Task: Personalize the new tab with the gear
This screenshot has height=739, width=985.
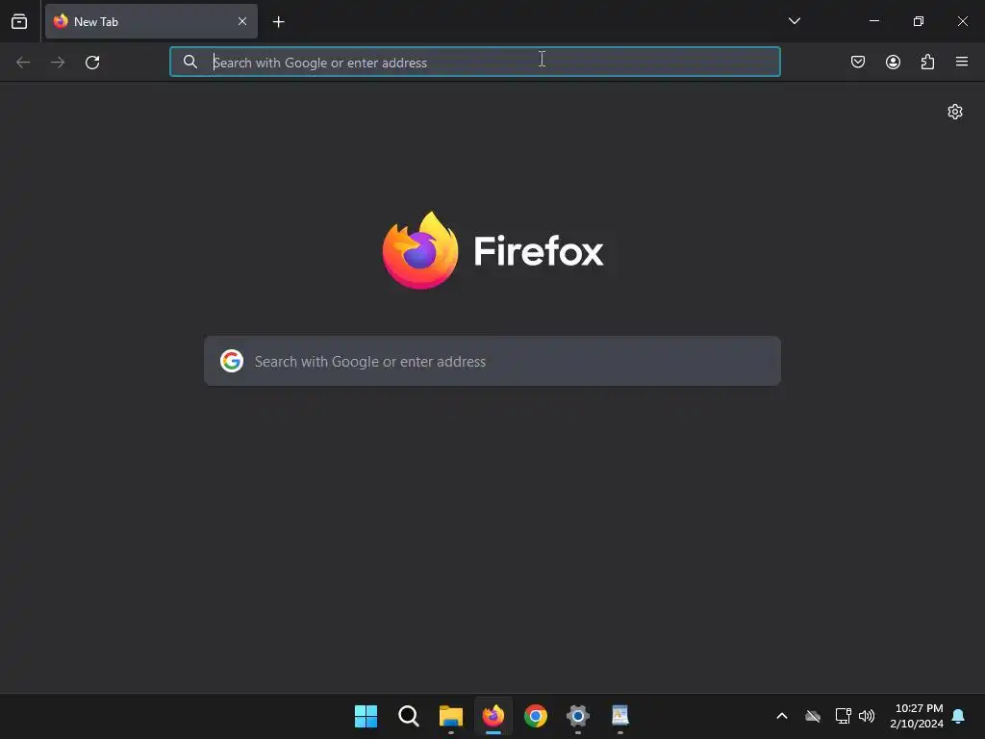Action: point(955,112)
